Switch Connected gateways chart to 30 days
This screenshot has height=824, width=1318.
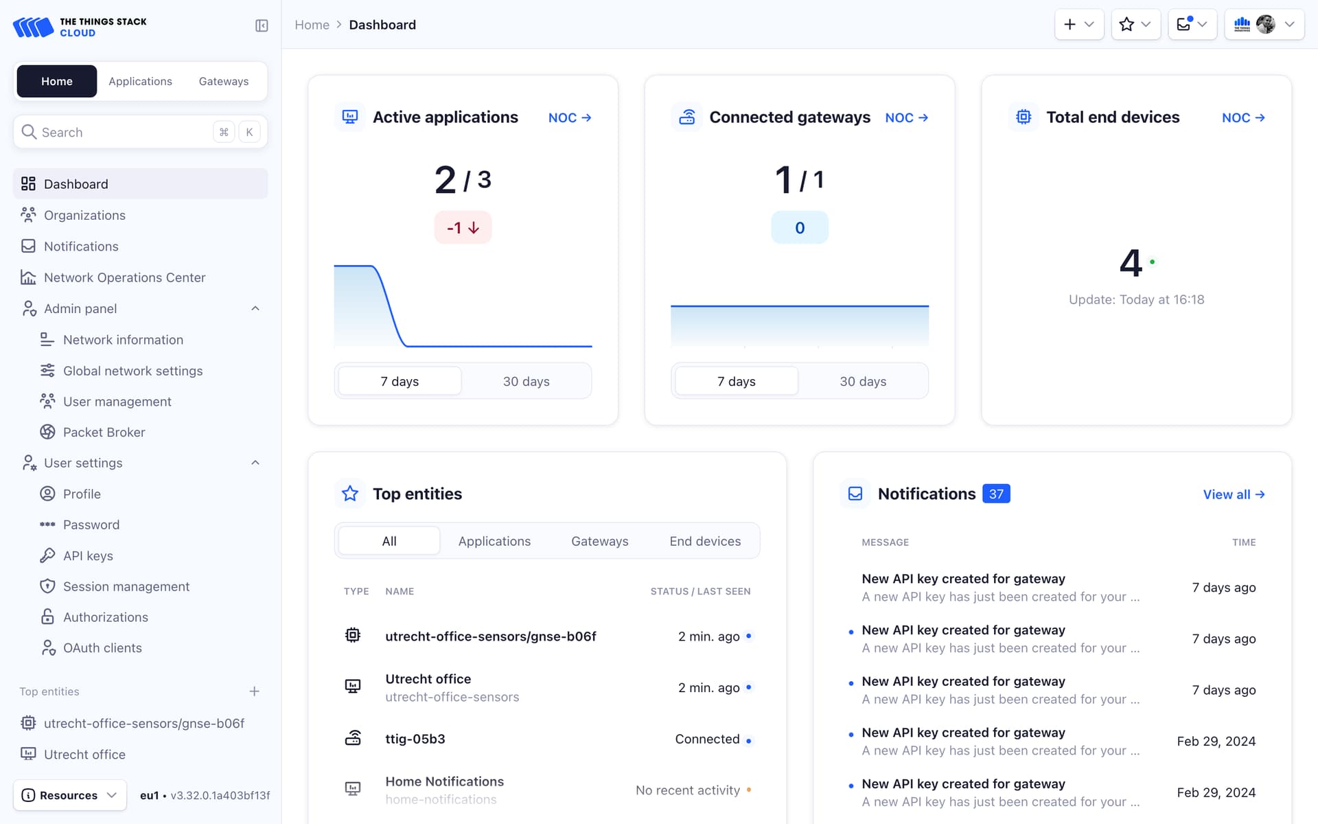point(863,380)
